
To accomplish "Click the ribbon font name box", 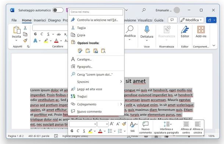I will pyautogui.click(x=50, y=28).
